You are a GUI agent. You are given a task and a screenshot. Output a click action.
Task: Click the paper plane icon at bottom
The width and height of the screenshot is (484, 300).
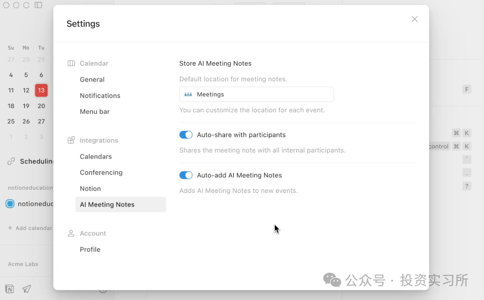coord(27,289)
